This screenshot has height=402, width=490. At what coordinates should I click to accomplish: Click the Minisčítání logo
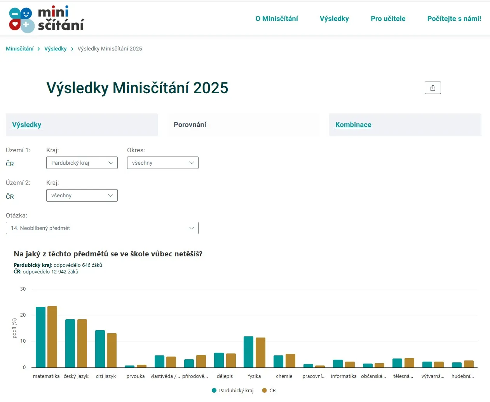tap(46, 19)
